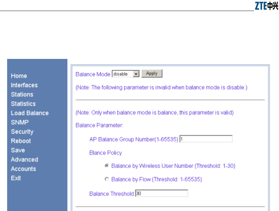The height and width of the screenshot is (211, 279).
Task: Open the SNMP settings
Action: 20,122
